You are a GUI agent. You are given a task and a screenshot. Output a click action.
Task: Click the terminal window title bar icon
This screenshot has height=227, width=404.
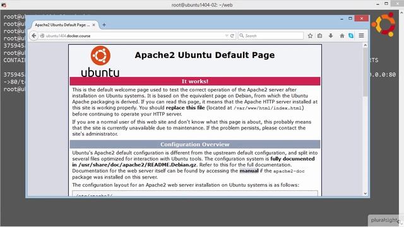4,4
